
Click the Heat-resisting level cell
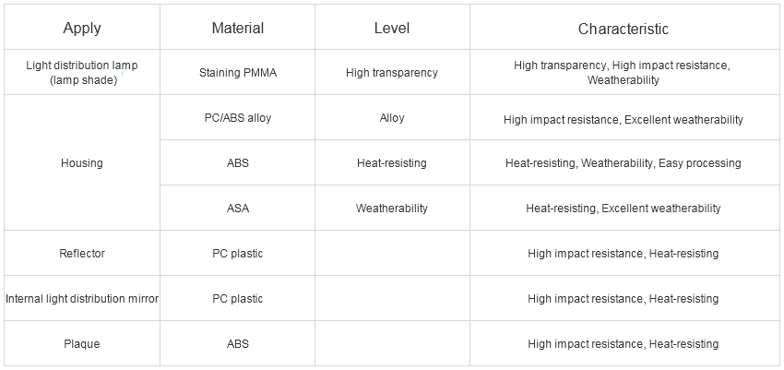(392, 163)
